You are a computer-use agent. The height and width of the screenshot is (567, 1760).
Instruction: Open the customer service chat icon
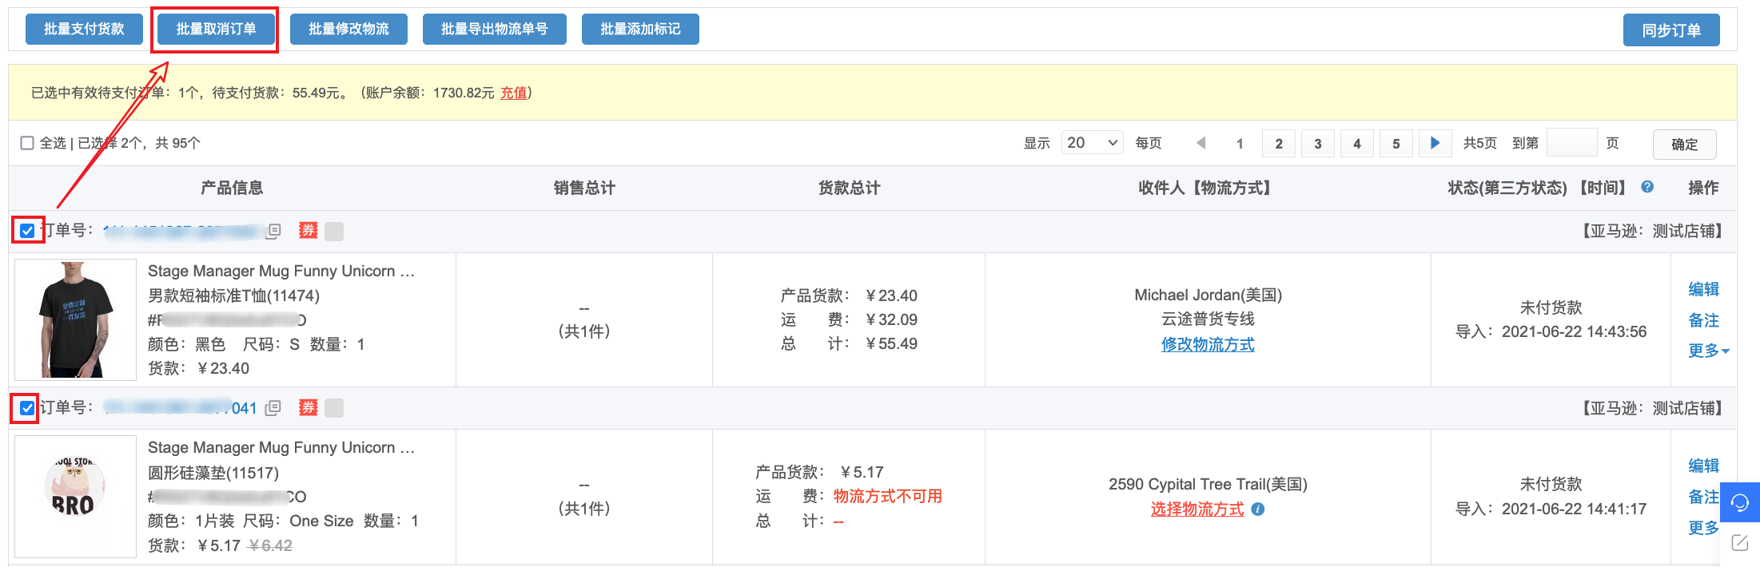tap(1739, 502)
